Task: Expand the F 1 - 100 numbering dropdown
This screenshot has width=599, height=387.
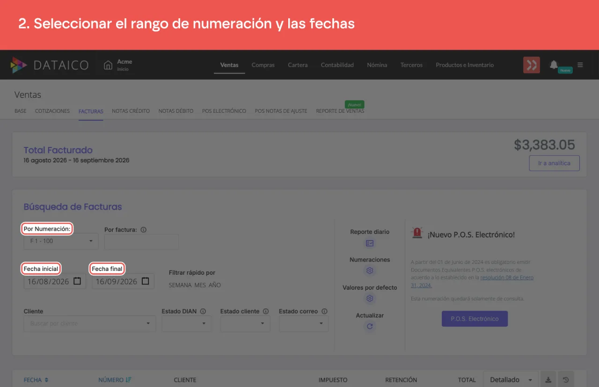Action: pyautogui.click(x=61, y=241)
